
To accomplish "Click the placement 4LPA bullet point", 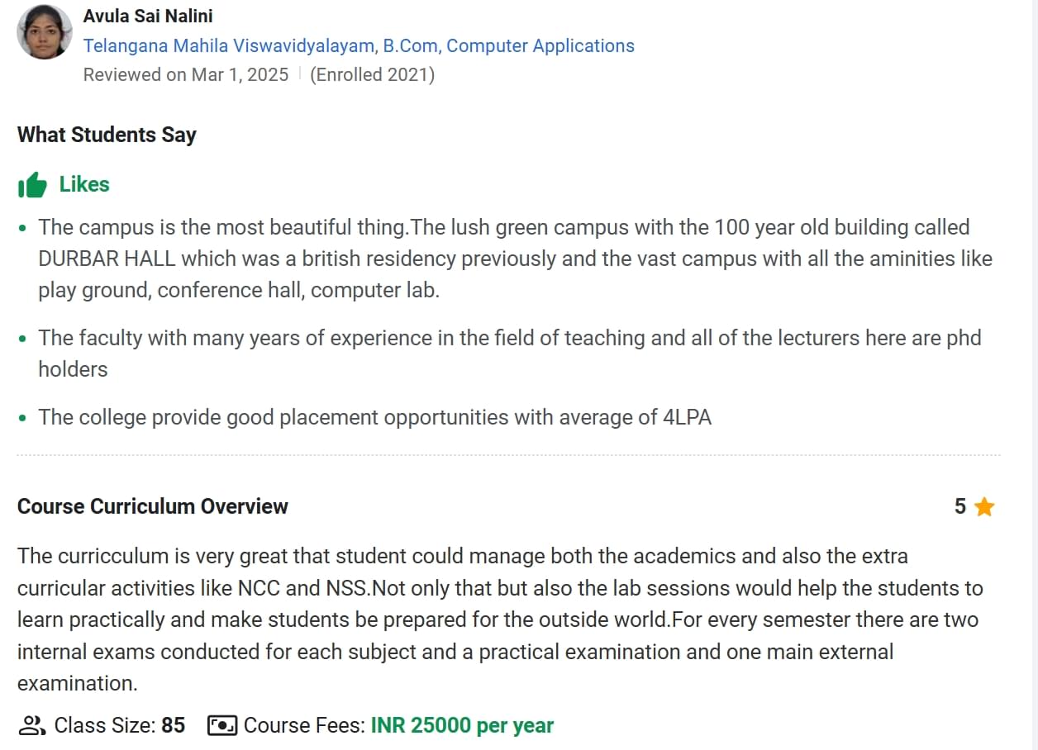I will click(x=374, y=417).
